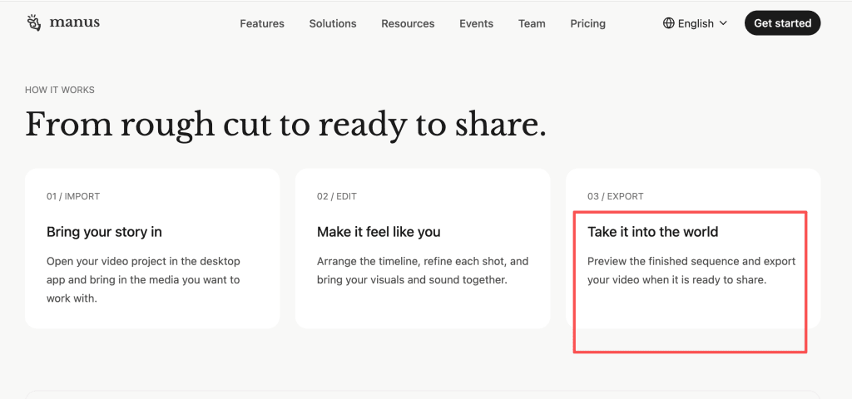Go to the Events page
This screenshot has width=852, height=399.
[x=476, y=23]
